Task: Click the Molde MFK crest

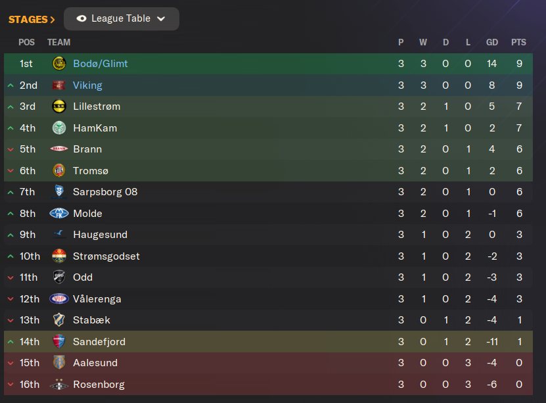Action: [59, 213]
